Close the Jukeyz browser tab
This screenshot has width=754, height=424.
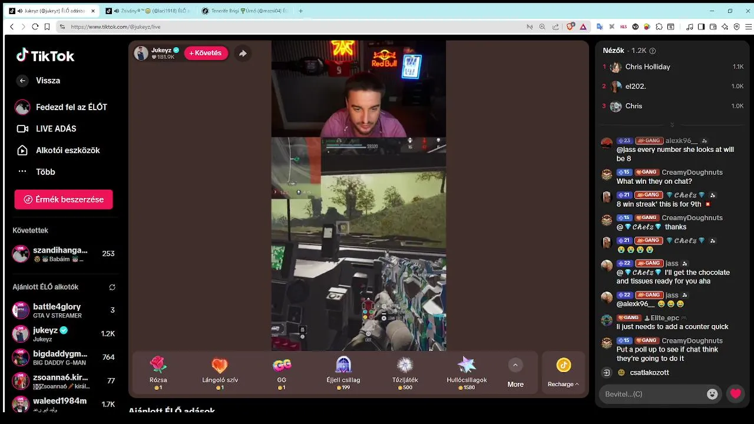pos(93,11)
